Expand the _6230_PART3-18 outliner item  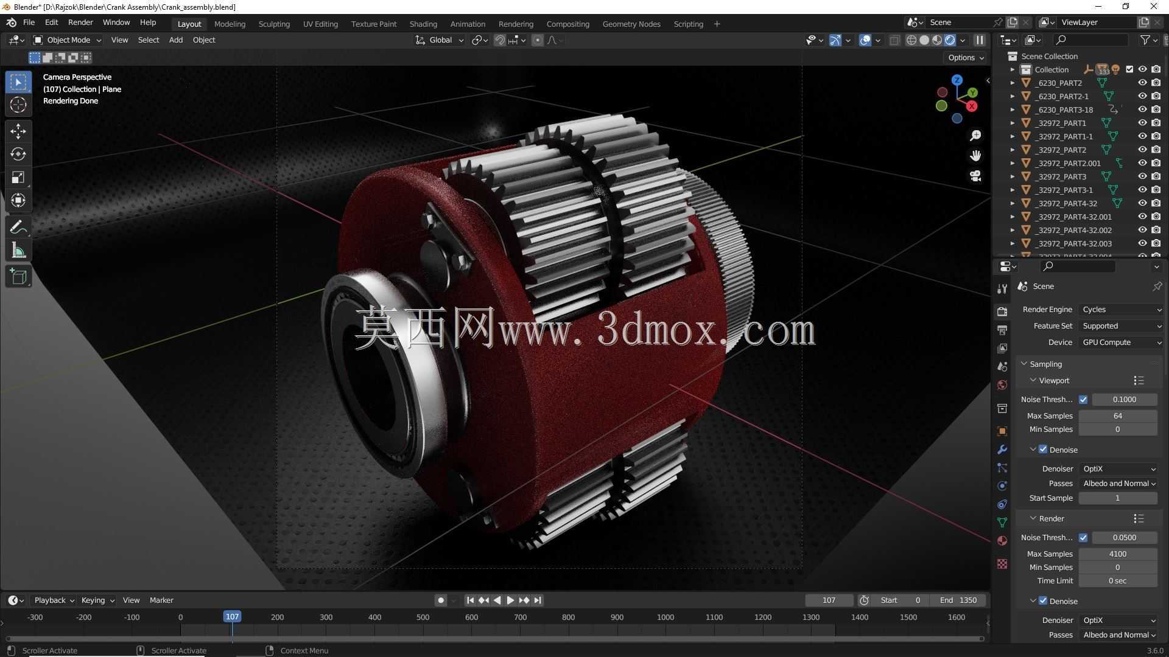pyautogui.click(x=1013, y=109)
